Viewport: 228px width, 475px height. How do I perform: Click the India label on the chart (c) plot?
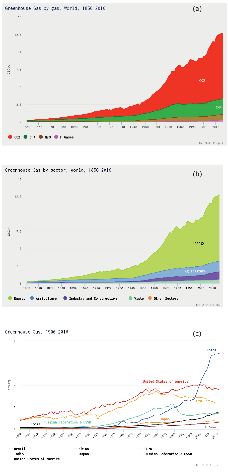[x=36, y=424]
